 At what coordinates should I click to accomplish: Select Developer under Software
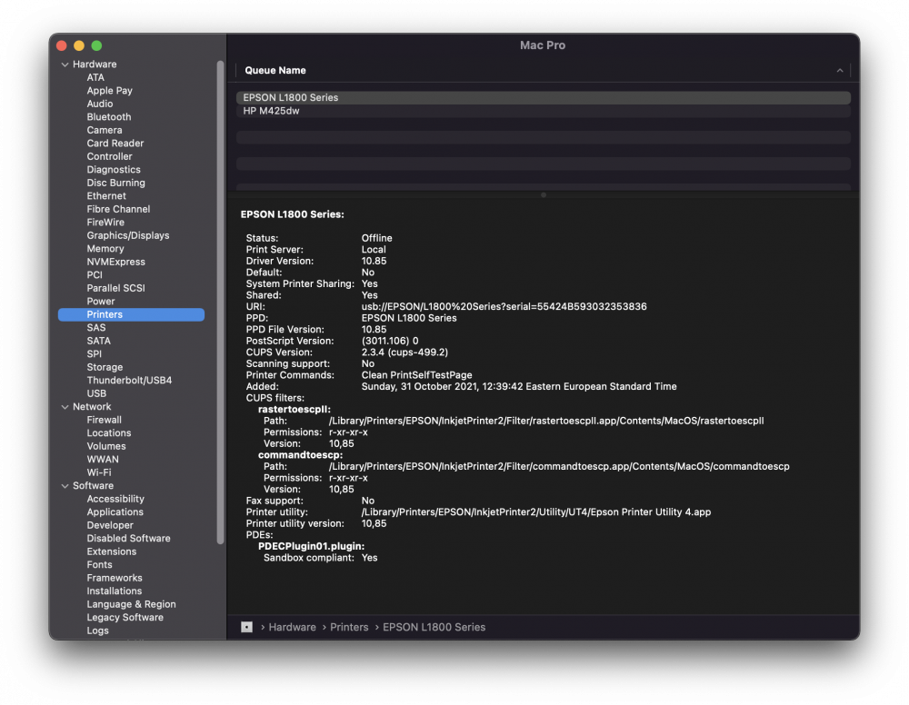click(110, 525)
